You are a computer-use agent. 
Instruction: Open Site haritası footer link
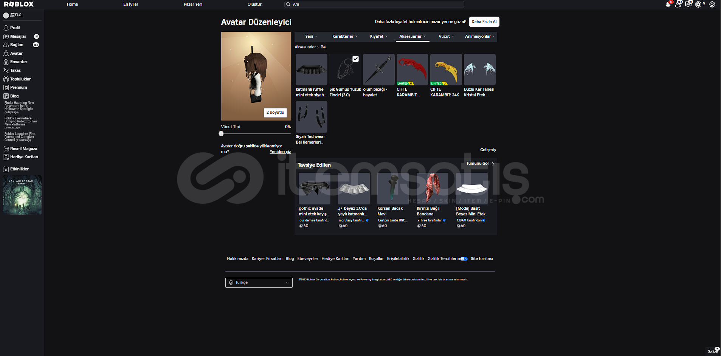pyautogui.click(x=482, y=258)
